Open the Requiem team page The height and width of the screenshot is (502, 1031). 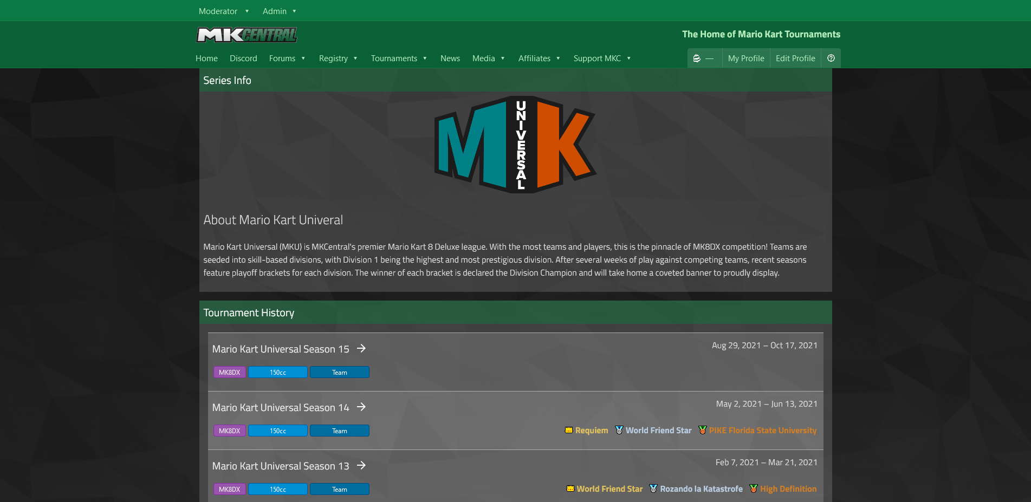(592, 431)
